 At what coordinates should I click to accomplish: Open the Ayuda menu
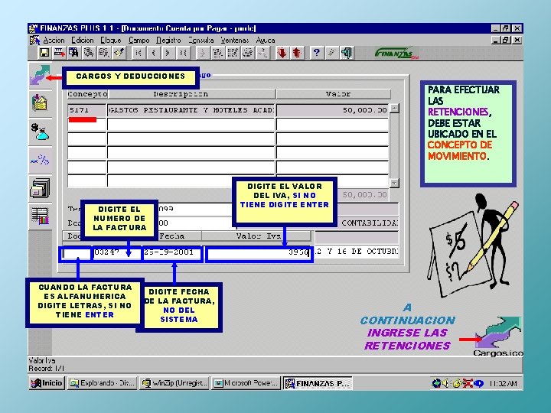click(266, 41)
